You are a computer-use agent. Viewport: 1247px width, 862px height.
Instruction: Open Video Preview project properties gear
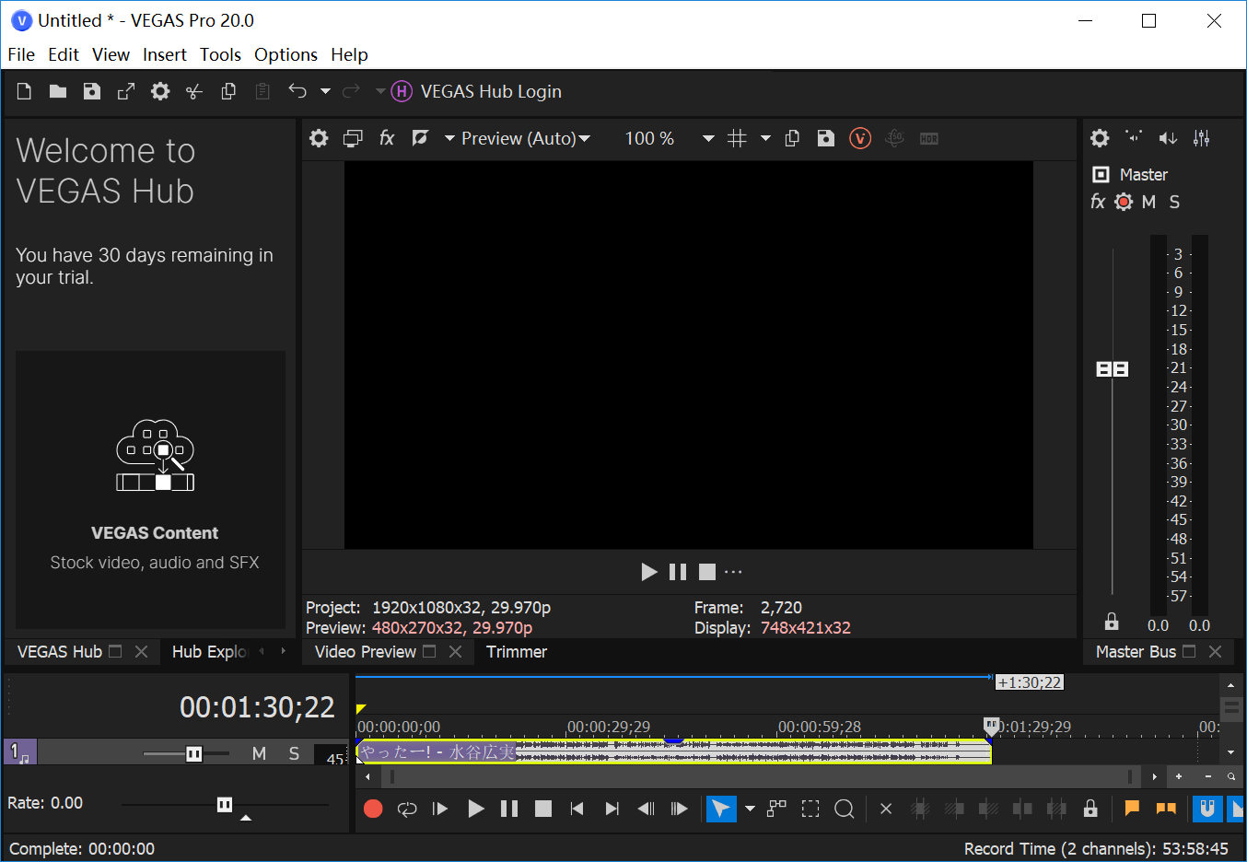point(319,138)
